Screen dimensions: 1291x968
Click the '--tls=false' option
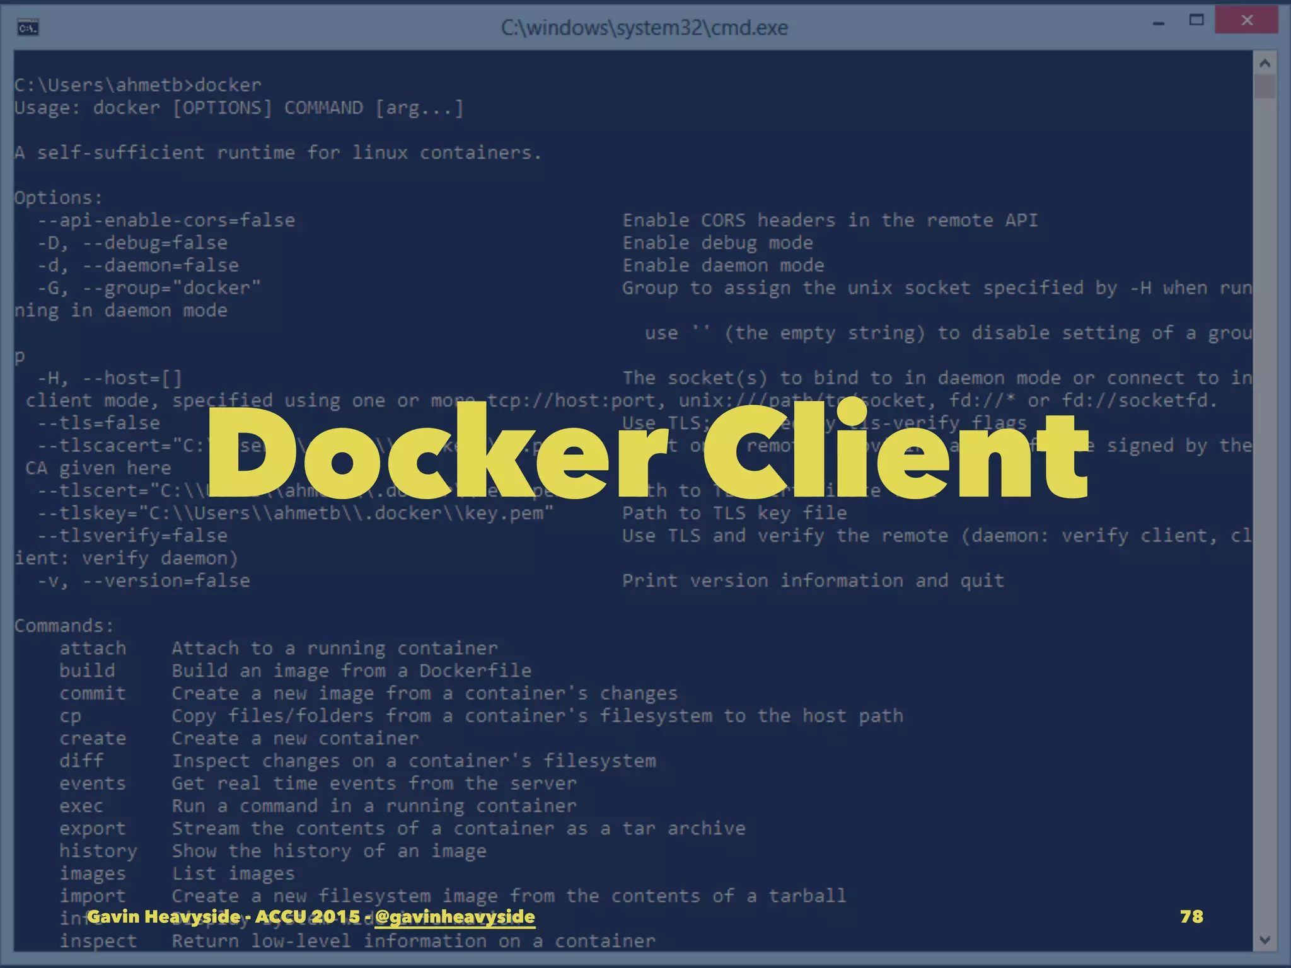[98, 423]
